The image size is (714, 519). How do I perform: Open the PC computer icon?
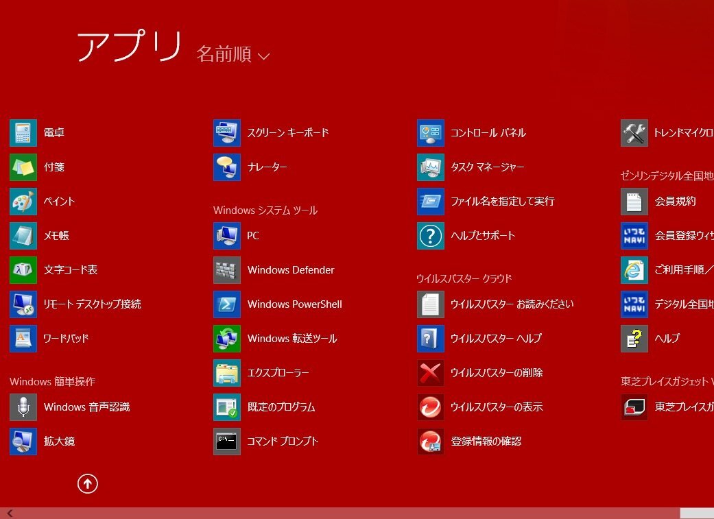pos(227,236)
